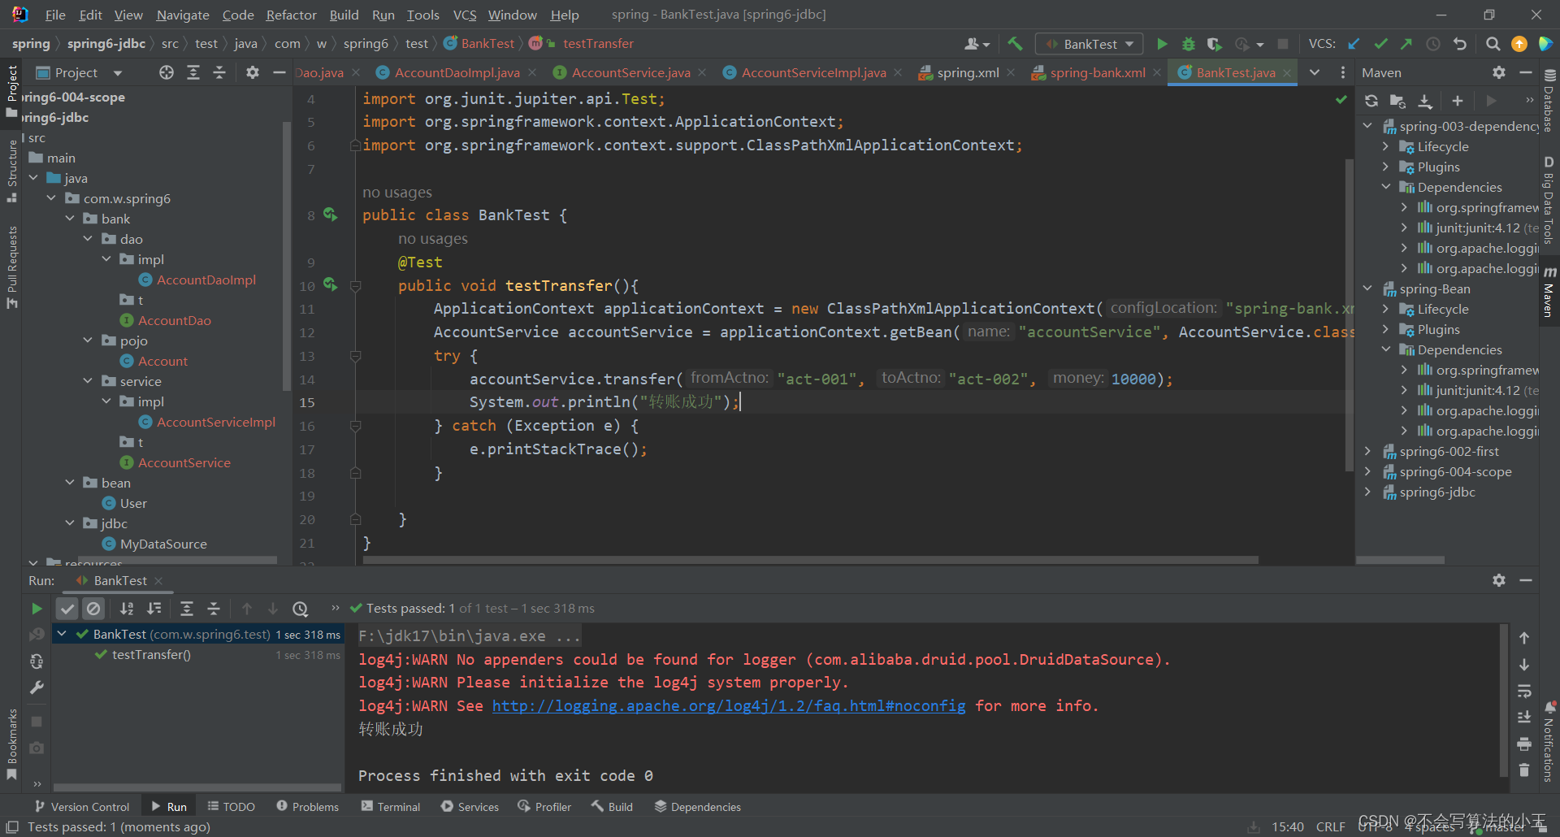Click the Debug bug icon in toolbar

click(x=1188, y=44)
